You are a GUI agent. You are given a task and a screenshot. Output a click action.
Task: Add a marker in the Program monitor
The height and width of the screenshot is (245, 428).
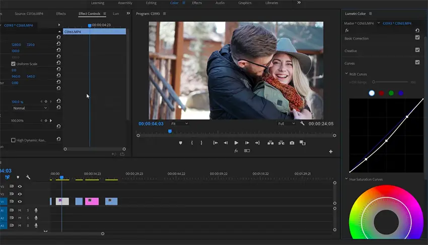click(180, 143)
